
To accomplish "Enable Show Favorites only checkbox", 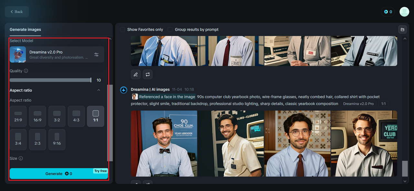I will point(123,29).
